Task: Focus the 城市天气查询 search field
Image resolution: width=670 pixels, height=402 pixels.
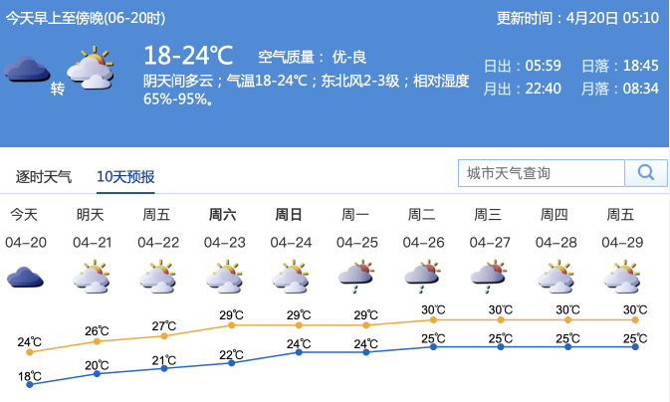Action: click(542, 173)
